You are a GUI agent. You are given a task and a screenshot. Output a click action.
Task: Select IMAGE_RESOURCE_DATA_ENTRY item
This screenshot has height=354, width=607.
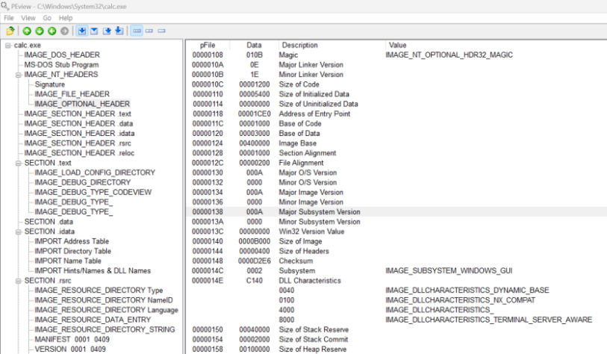point(93,320)
